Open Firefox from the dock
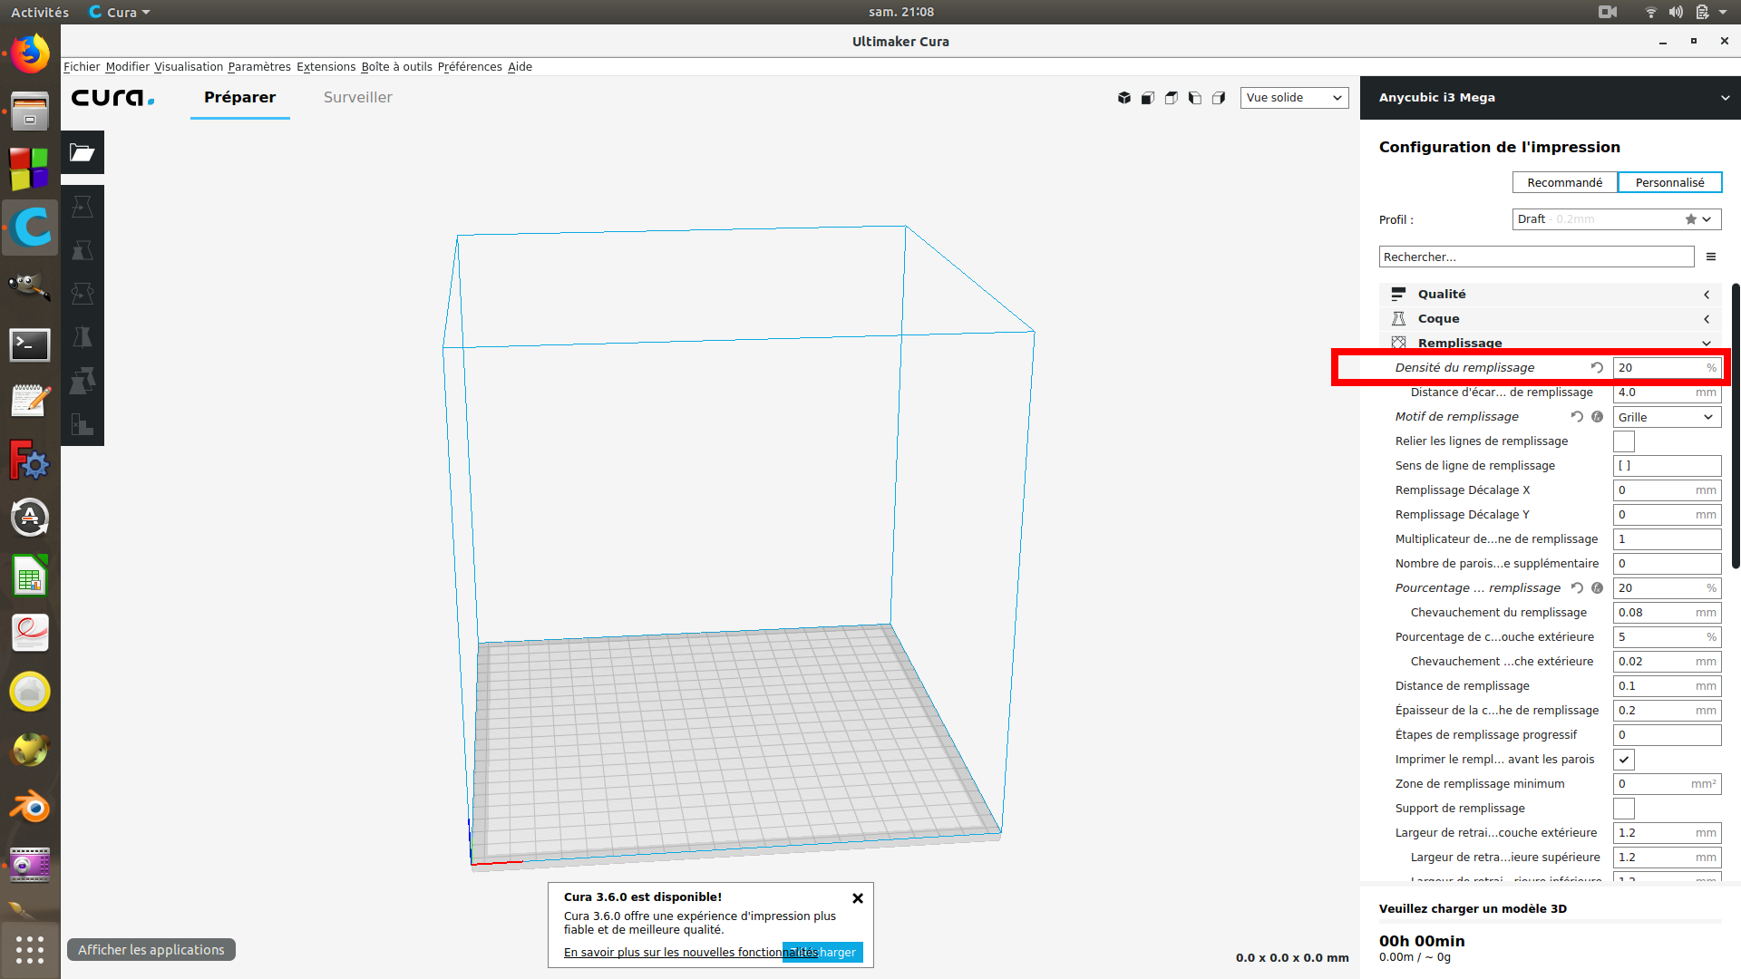This screenshot has width=1741, height=979. click(30, 53)
